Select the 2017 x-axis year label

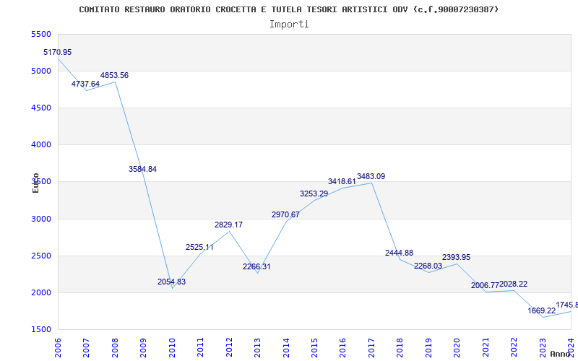click(x=371, y=347)
